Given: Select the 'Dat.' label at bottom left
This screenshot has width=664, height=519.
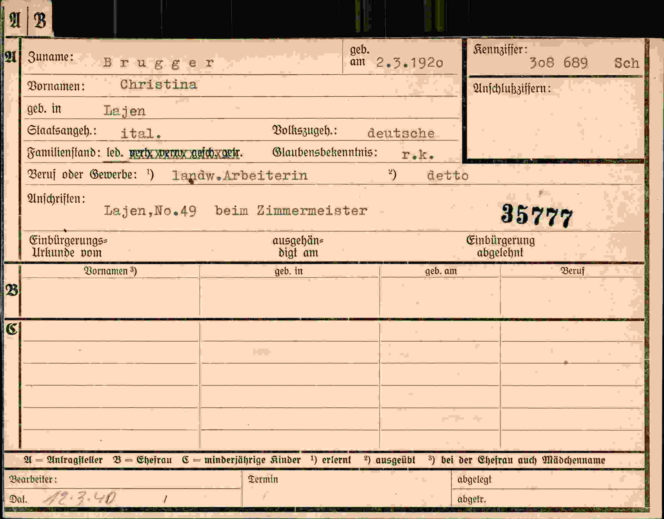Looking at the screenshot, I should [x=18, y=499].
